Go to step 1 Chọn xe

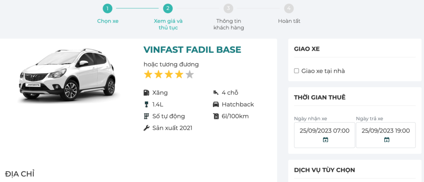tap(108, 8)
